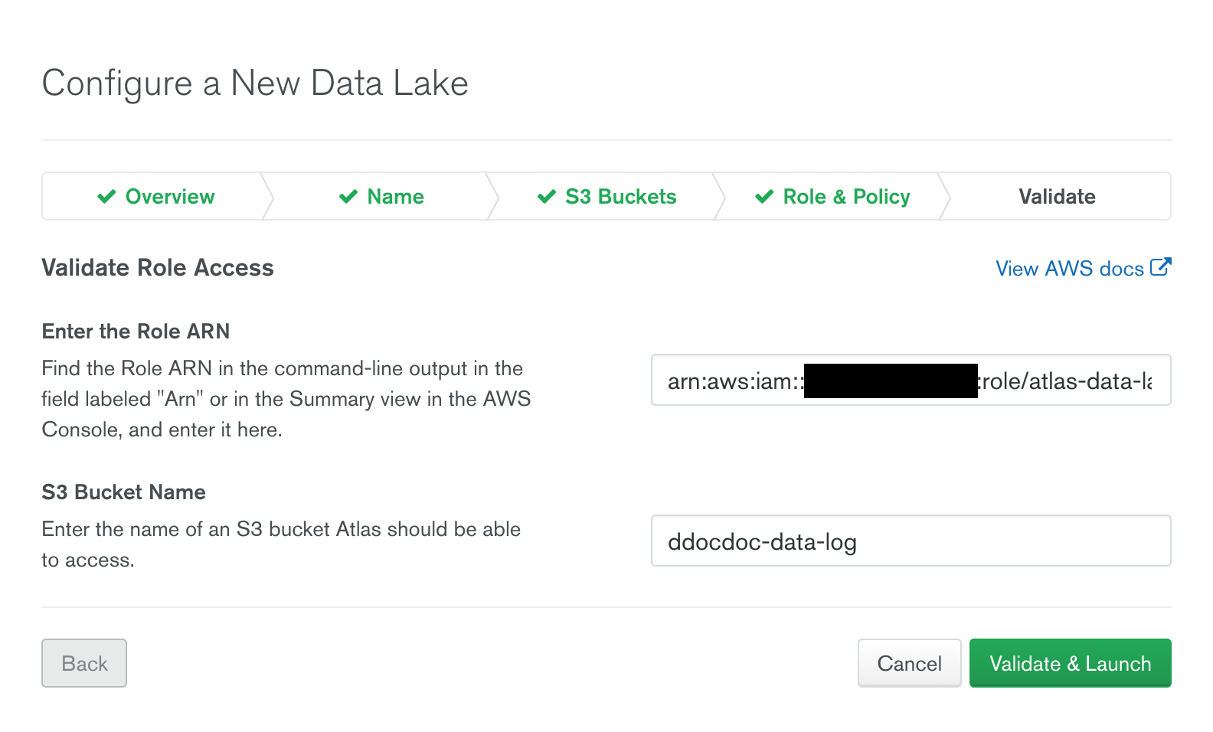
Task: Click the S3 Bucket Name label
Action: tap(123, 492)
